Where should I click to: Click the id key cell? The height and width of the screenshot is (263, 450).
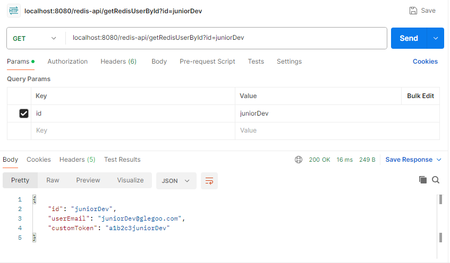click(x=133, y=113)
